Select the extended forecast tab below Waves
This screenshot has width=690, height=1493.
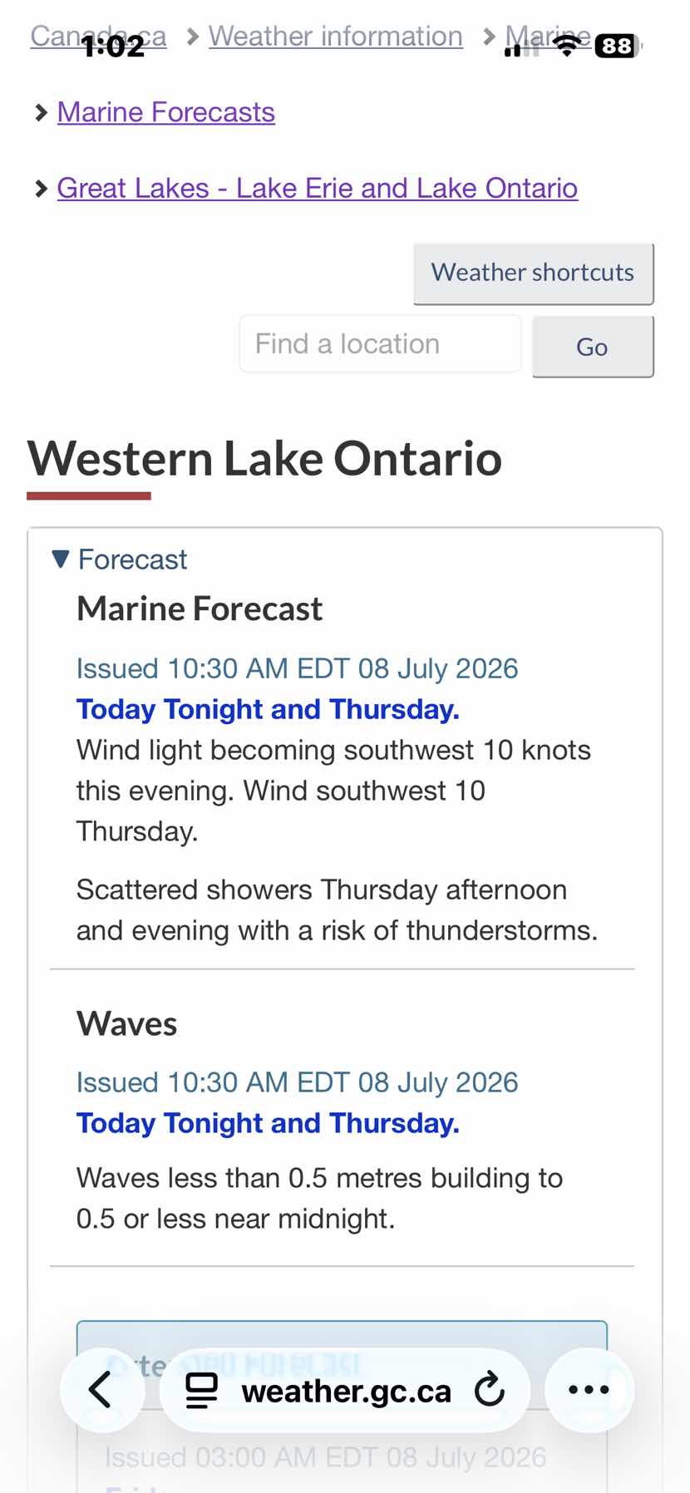pyautogui.click(x=342, y=1363)
